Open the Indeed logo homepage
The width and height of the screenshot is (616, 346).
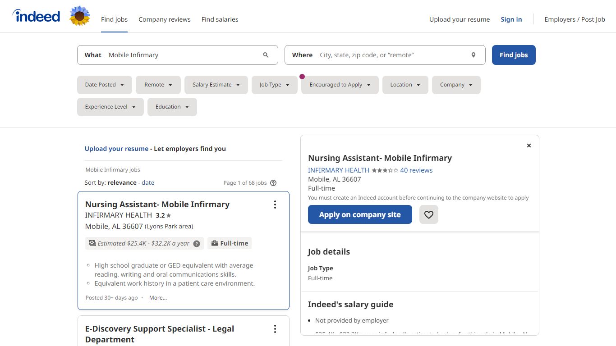(x=36, y=16)
